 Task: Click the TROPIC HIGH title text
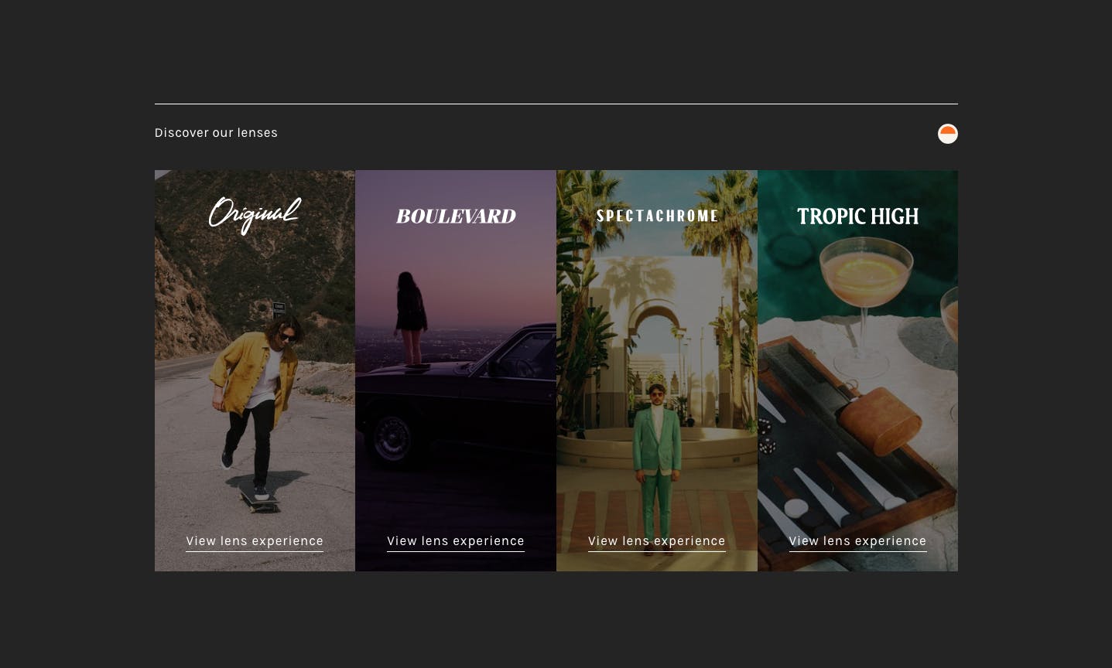[x=857, y=216]
